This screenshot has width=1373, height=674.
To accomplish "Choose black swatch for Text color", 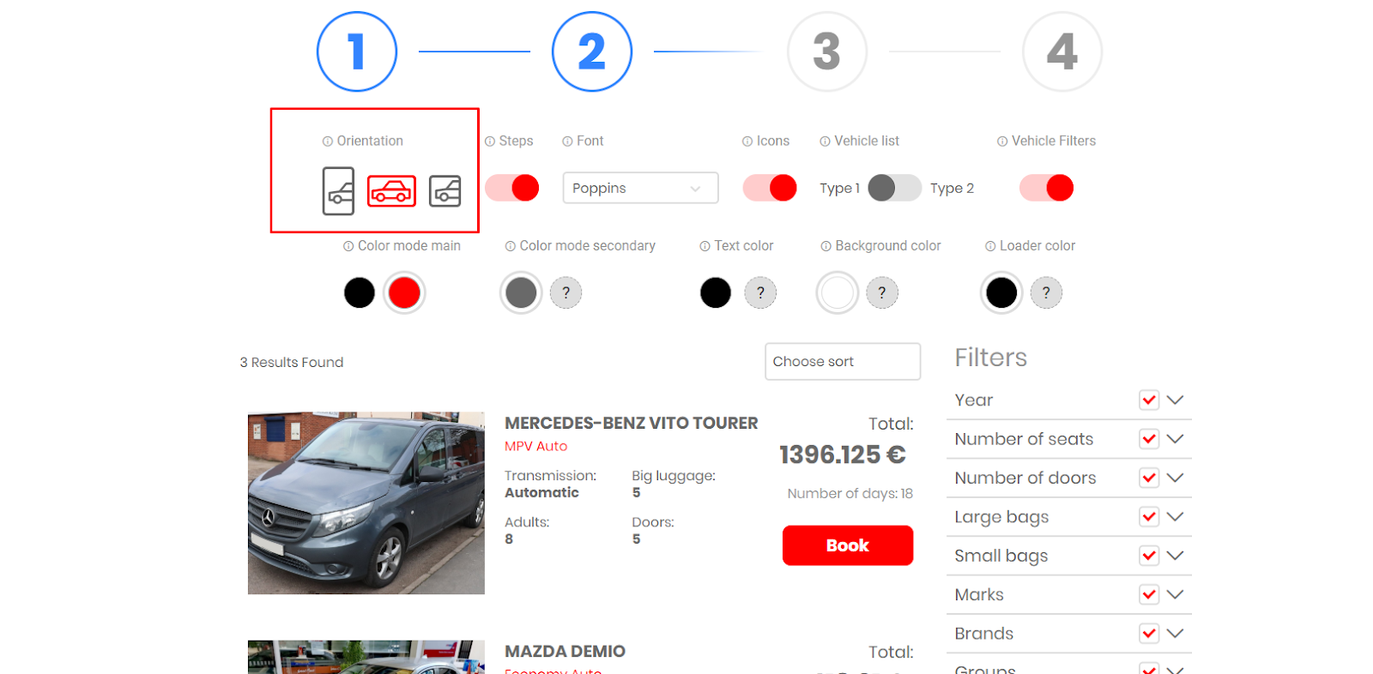I will pos(716,292).
